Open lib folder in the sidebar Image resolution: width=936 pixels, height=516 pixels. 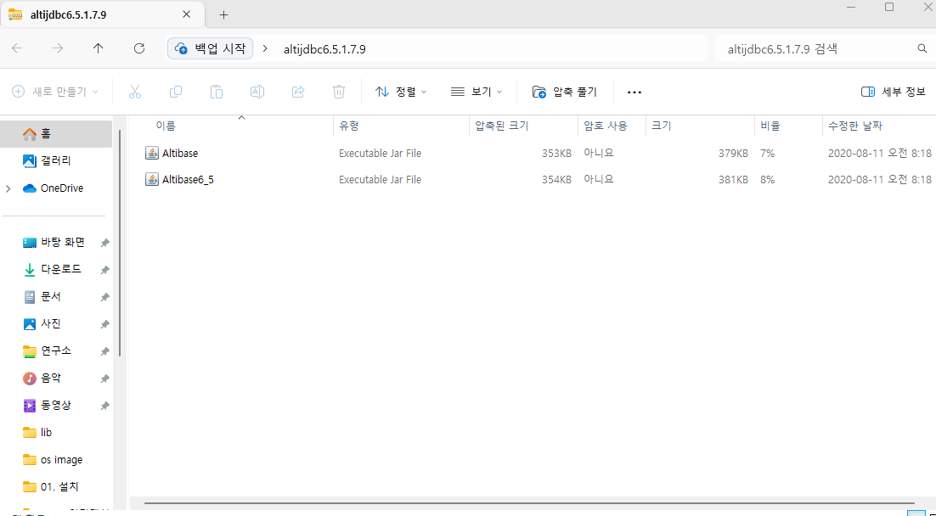pyautogui.click(x=56, y=433)
